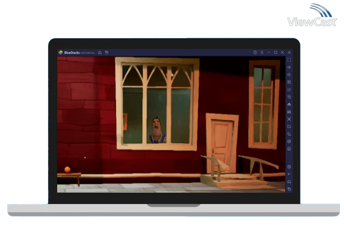
Task: Toggle full screen mode in the sidebar
Action: (289, 60)
